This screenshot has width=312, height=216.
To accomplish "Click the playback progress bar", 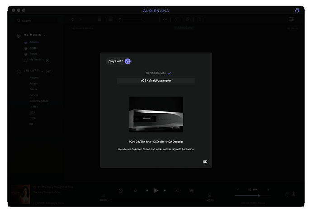I will 156,200.
